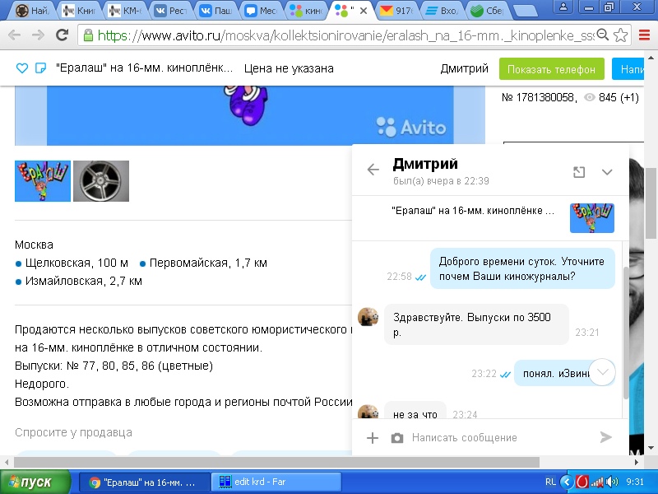View the green padlock site security info
Viewport: 658px width, 494px height.
(x=88, y=35)
